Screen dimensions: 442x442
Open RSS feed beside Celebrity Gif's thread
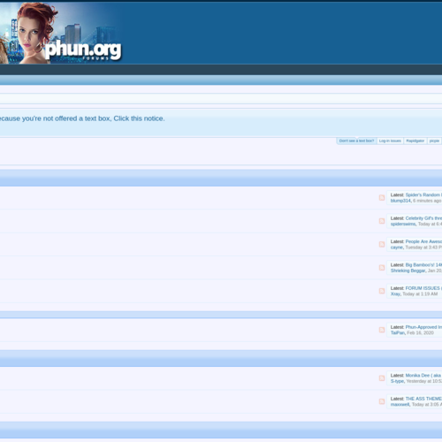pyautogui.click(x=382, y=221)
